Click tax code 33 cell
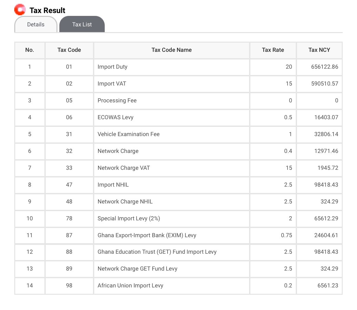Viewport: 357px width, 310px height. 69,168
